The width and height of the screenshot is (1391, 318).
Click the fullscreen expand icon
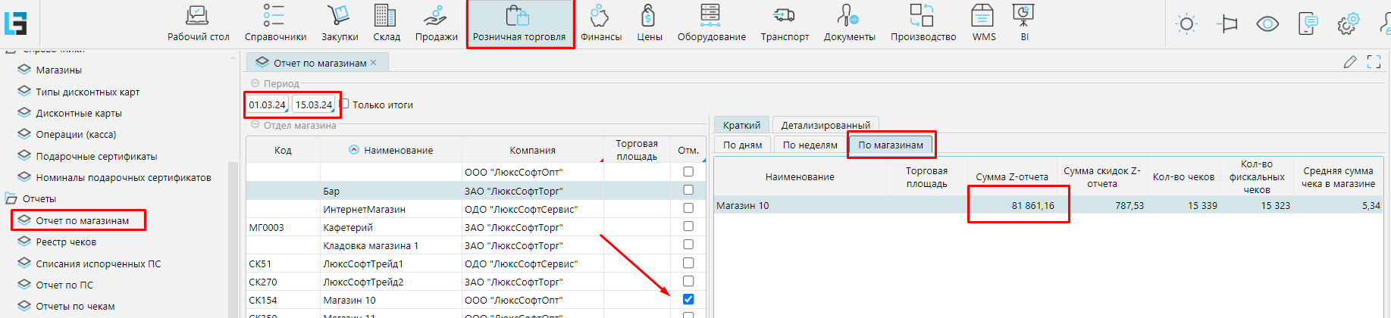1374,62
